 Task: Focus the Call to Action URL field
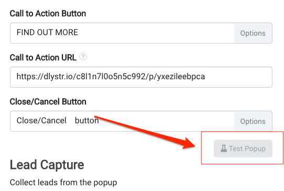point(141,77)
